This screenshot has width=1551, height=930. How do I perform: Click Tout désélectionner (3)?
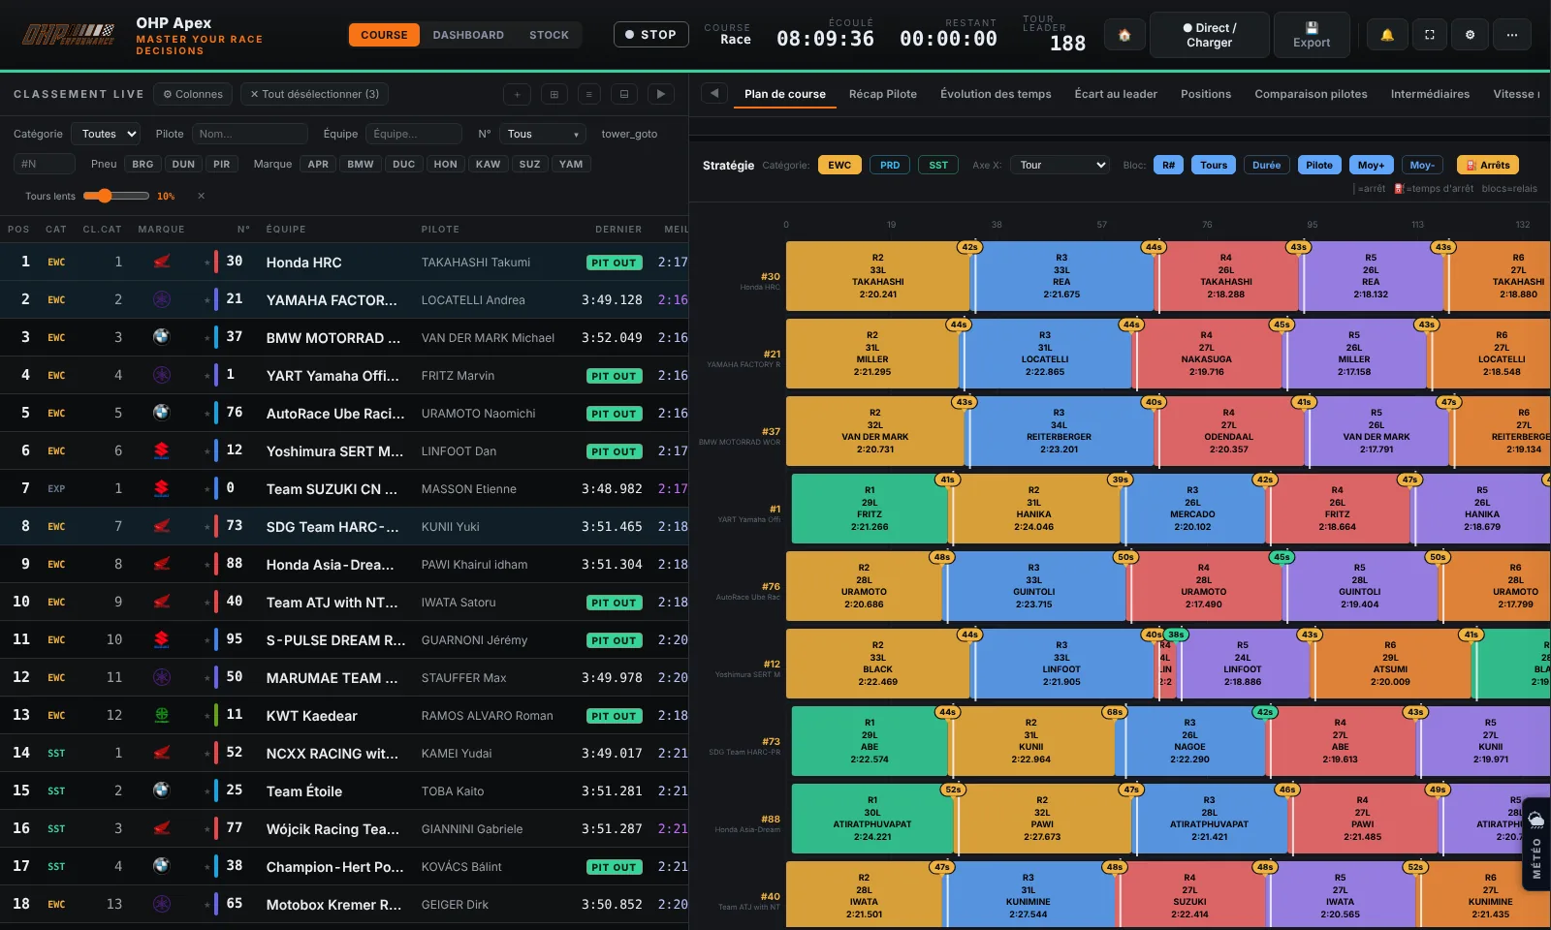pyautogui.click(x=315, y=94)
